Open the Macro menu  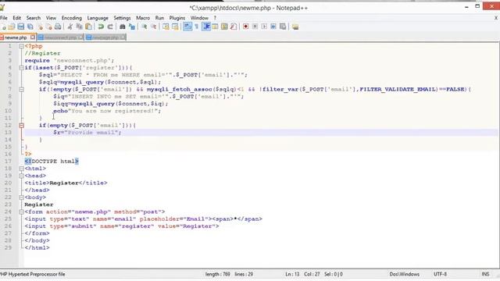(143, 18)
